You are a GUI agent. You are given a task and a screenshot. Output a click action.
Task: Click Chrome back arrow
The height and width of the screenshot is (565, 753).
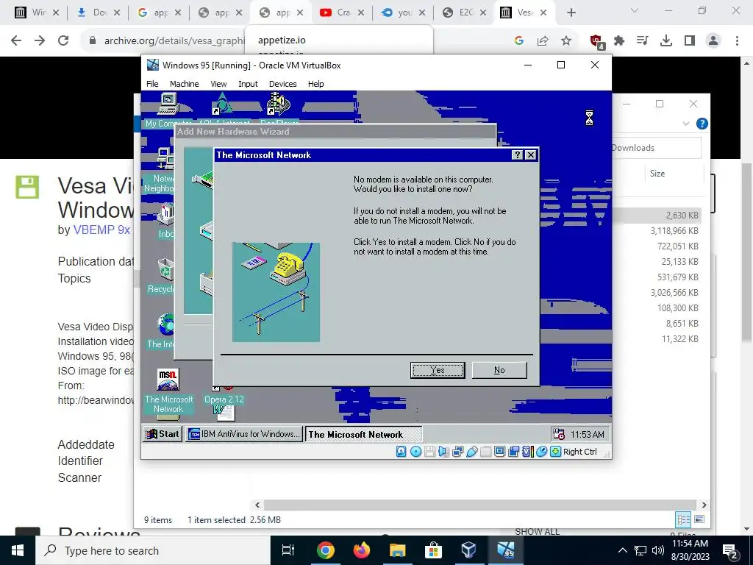16,40
